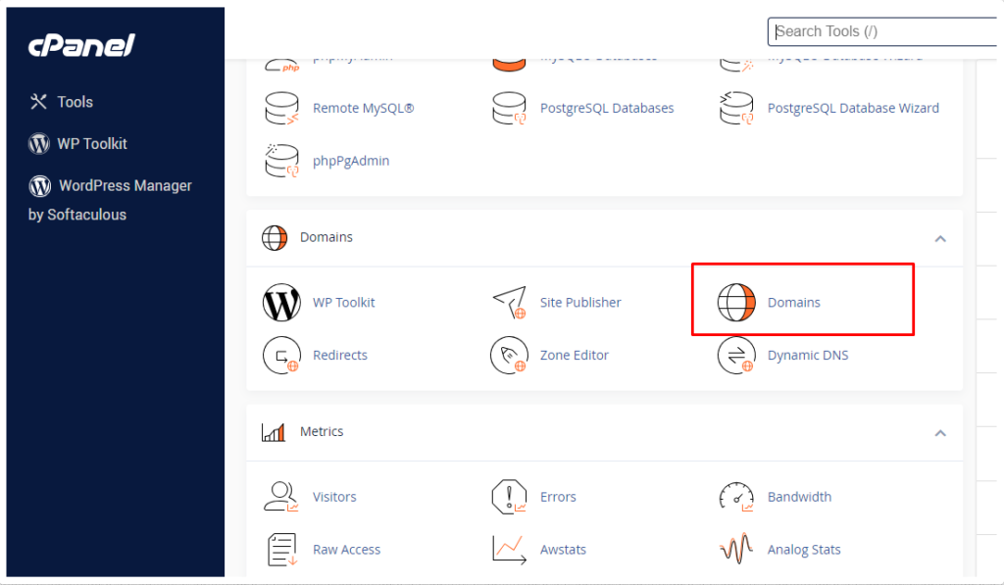The width and height of the screenshot is (1004, 585).
Task: Open the Errors link
Action: (558, 497)
